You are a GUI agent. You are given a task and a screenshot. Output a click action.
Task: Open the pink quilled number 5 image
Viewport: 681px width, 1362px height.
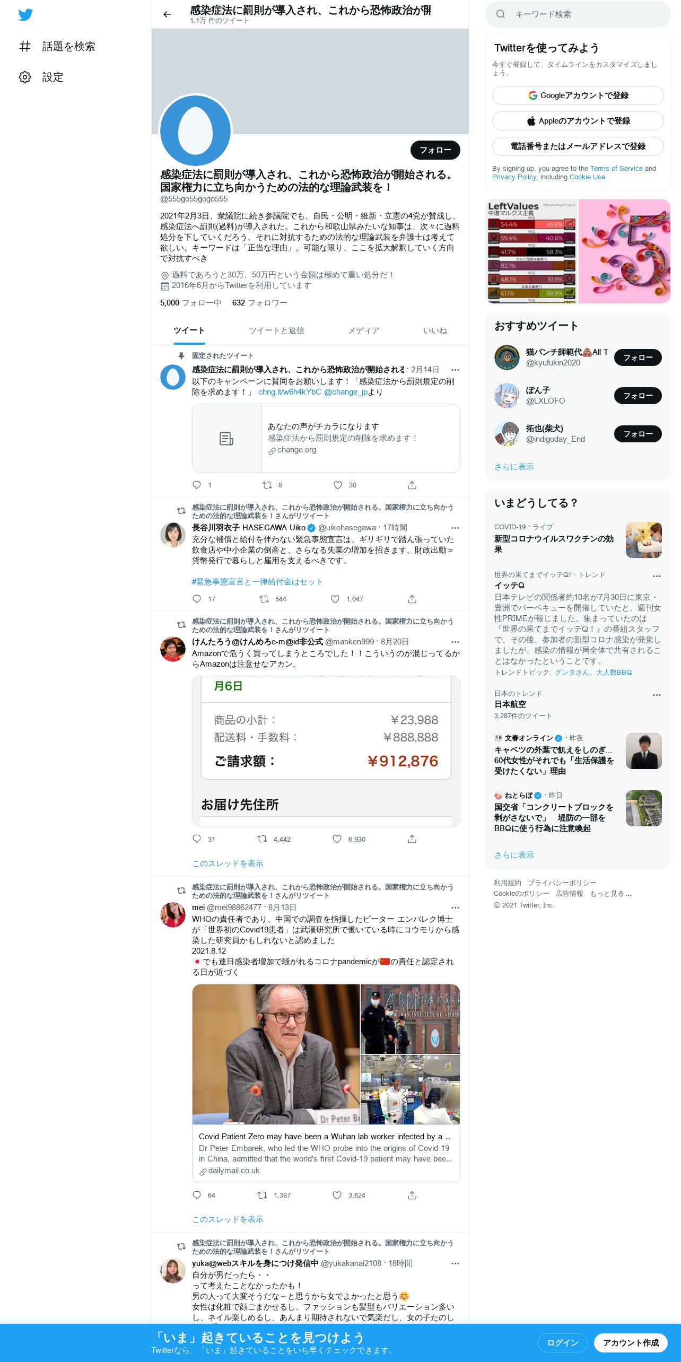pos(624,251)
